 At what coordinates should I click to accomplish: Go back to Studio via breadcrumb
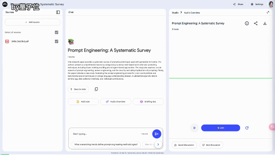point(175,13)
